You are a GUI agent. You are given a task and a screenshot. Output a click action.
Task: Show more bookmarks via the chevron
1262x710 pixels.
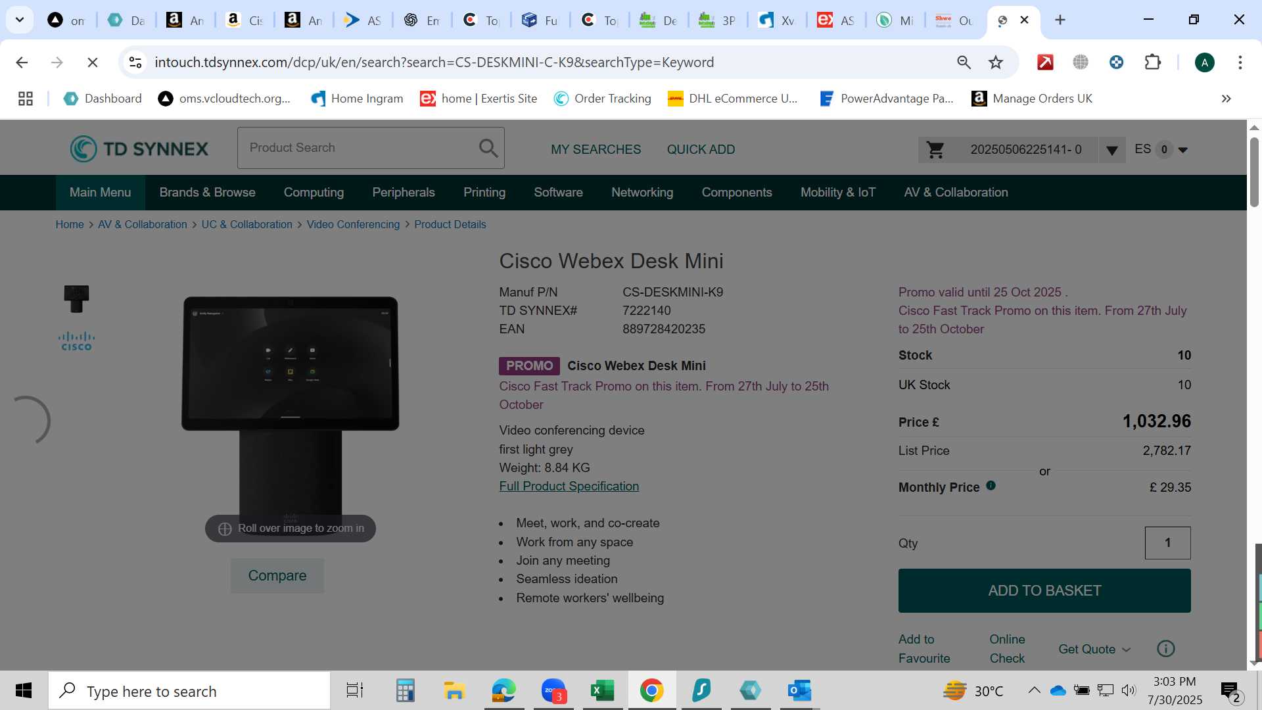1226,99
